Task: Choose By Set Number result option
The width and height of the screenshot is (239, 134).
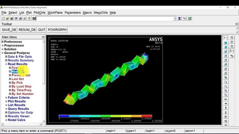Action: tap(22, 94)
